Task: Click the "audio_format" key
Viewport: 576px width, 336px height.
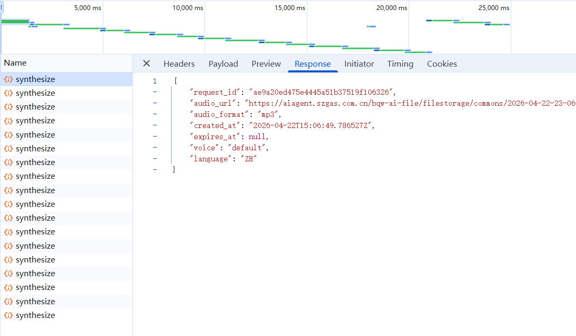Action: click(x=219, y=114)
